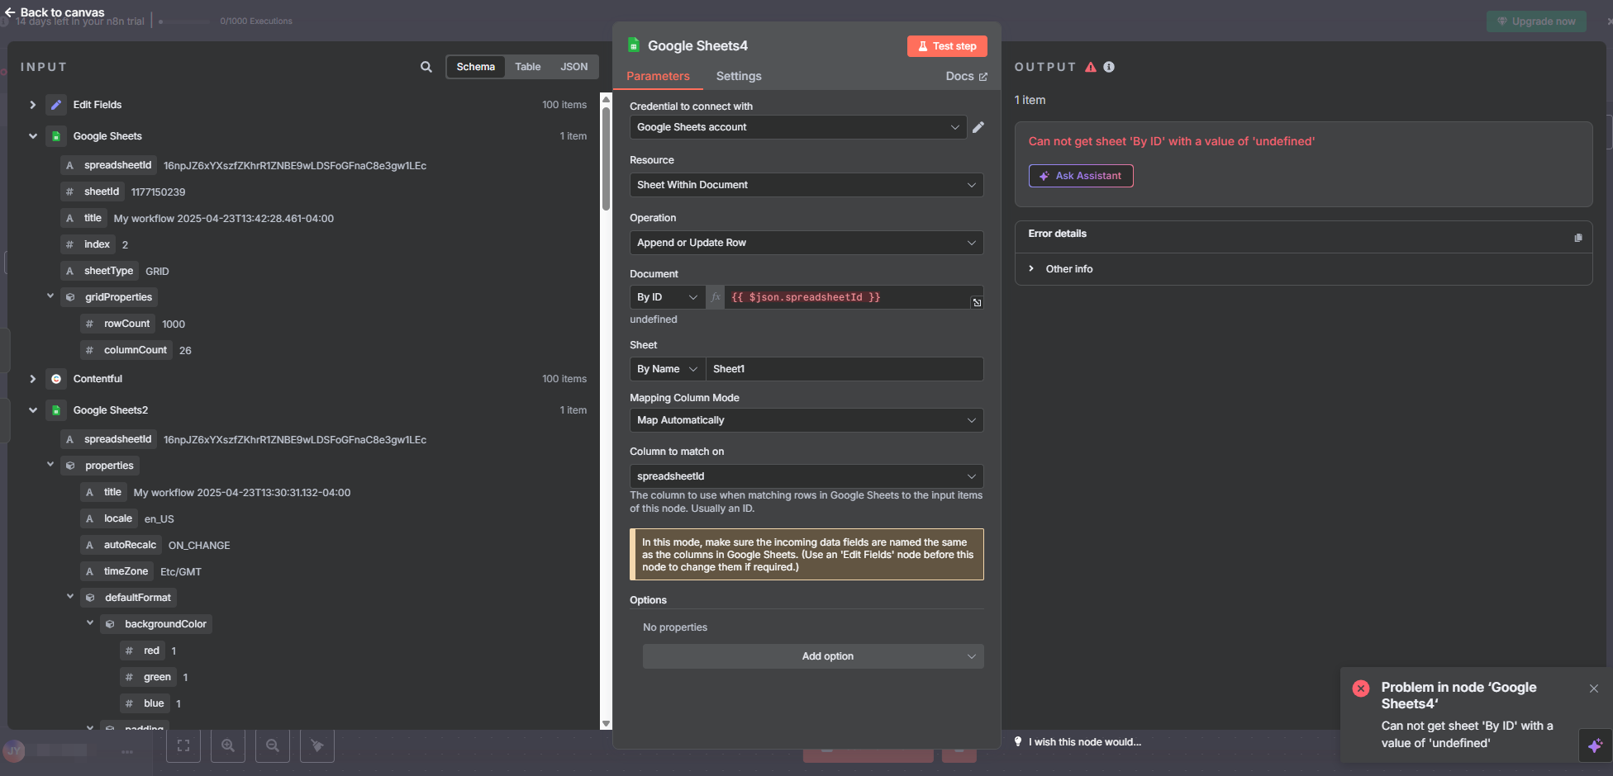The width and height of the screenshot is (1613, 776).
Task: Open the Column to match on dropdown
Action: (x=806, y=476)
